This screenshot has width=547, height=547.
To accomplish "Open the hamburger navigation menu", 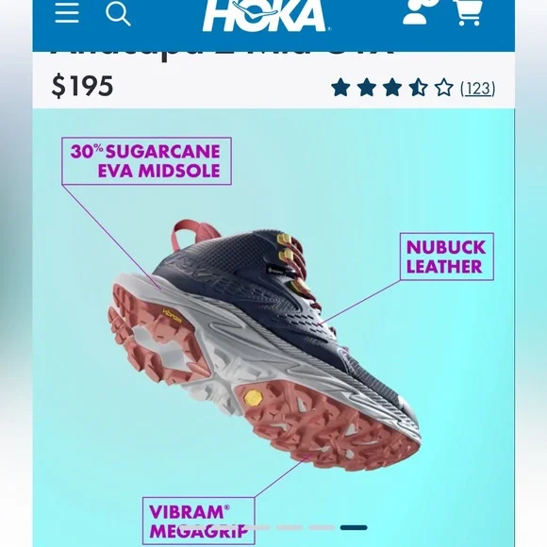I will [67, 13].
